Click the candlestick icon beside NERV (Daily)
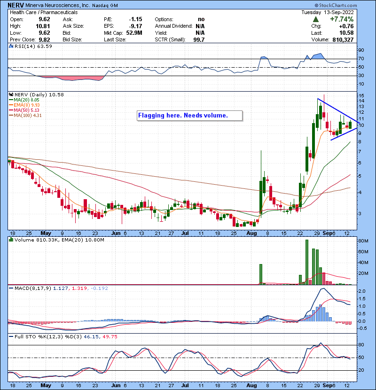 tap(11, 94)
